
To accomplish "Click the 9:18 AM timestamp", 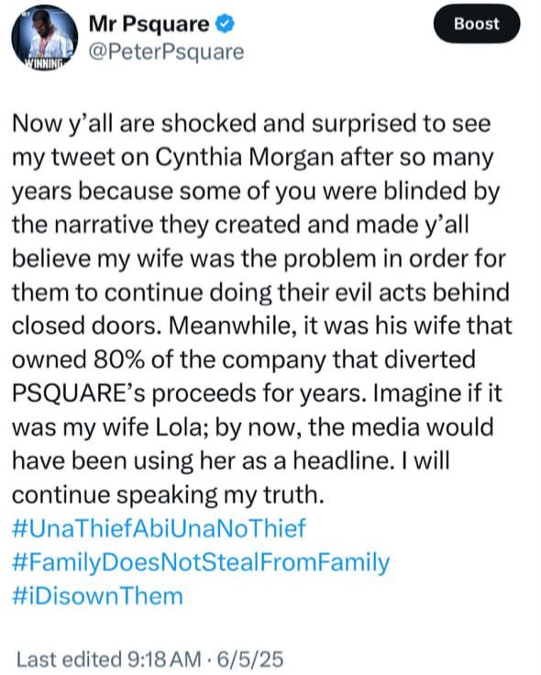I will coord(164,659).
